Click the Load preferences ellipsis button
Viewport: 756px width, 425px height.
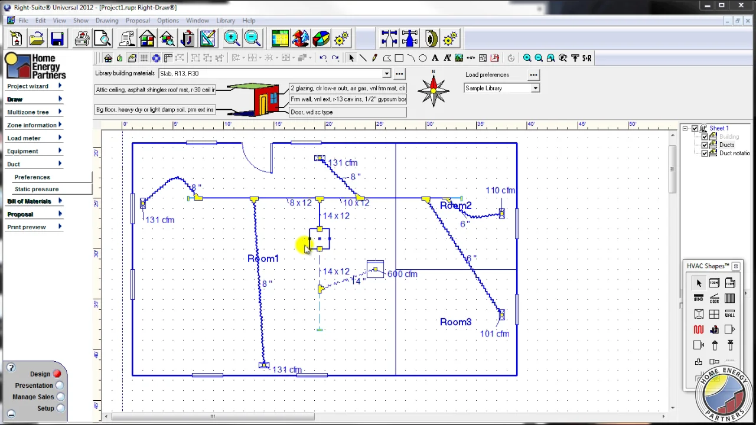point(533,75)
